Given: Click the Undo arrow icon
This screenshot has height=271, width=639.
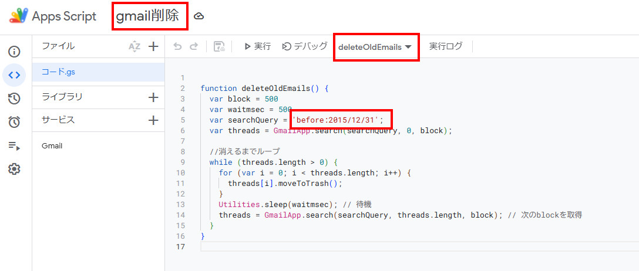Looking at the screenshot, I should pyautogui.click(x=178, y=46).
